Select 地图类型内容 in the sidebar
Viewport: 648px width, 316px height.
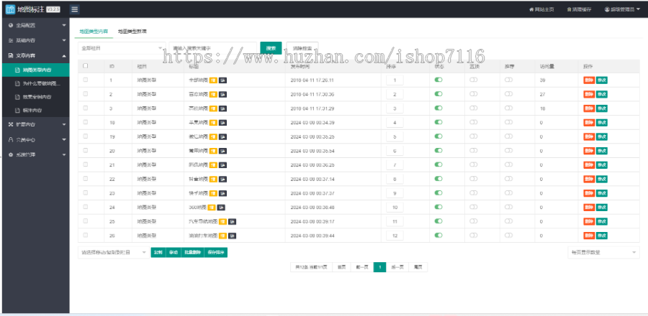35,70
